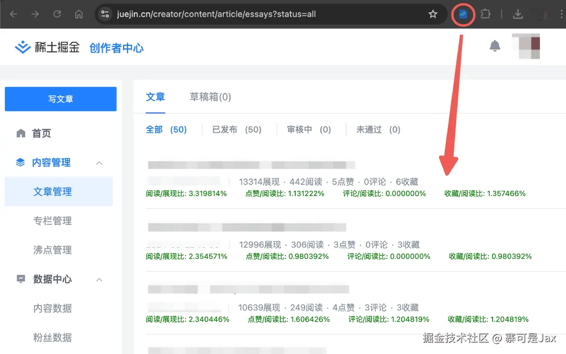
Task: Open the browser downloads icon
Action: point(518,14)
